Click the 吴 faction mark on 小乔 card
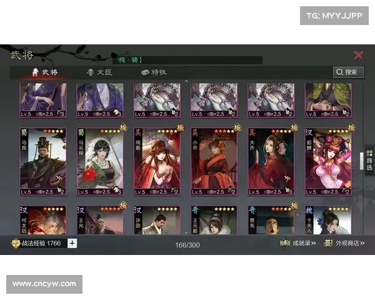Screen dimensions: 375x300 [195, 132]
